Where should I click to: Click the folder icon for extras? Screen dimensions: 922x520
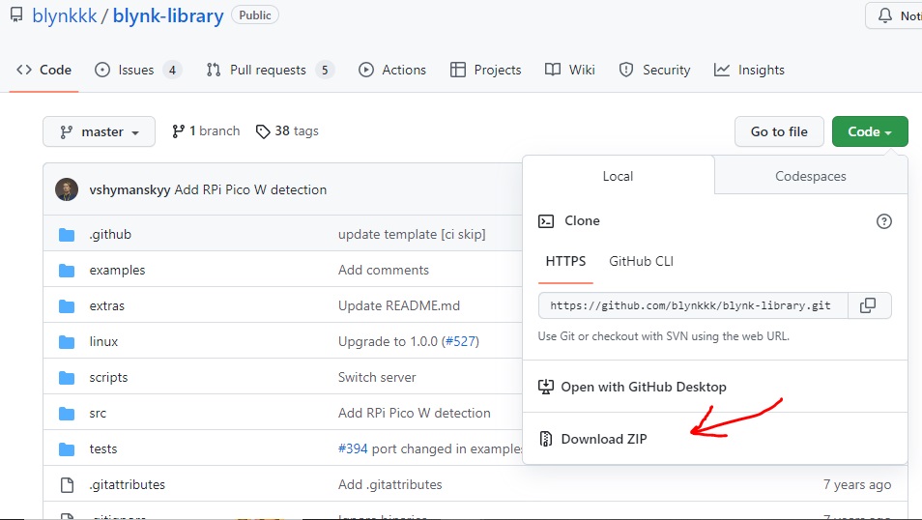[x=67, y=306]
